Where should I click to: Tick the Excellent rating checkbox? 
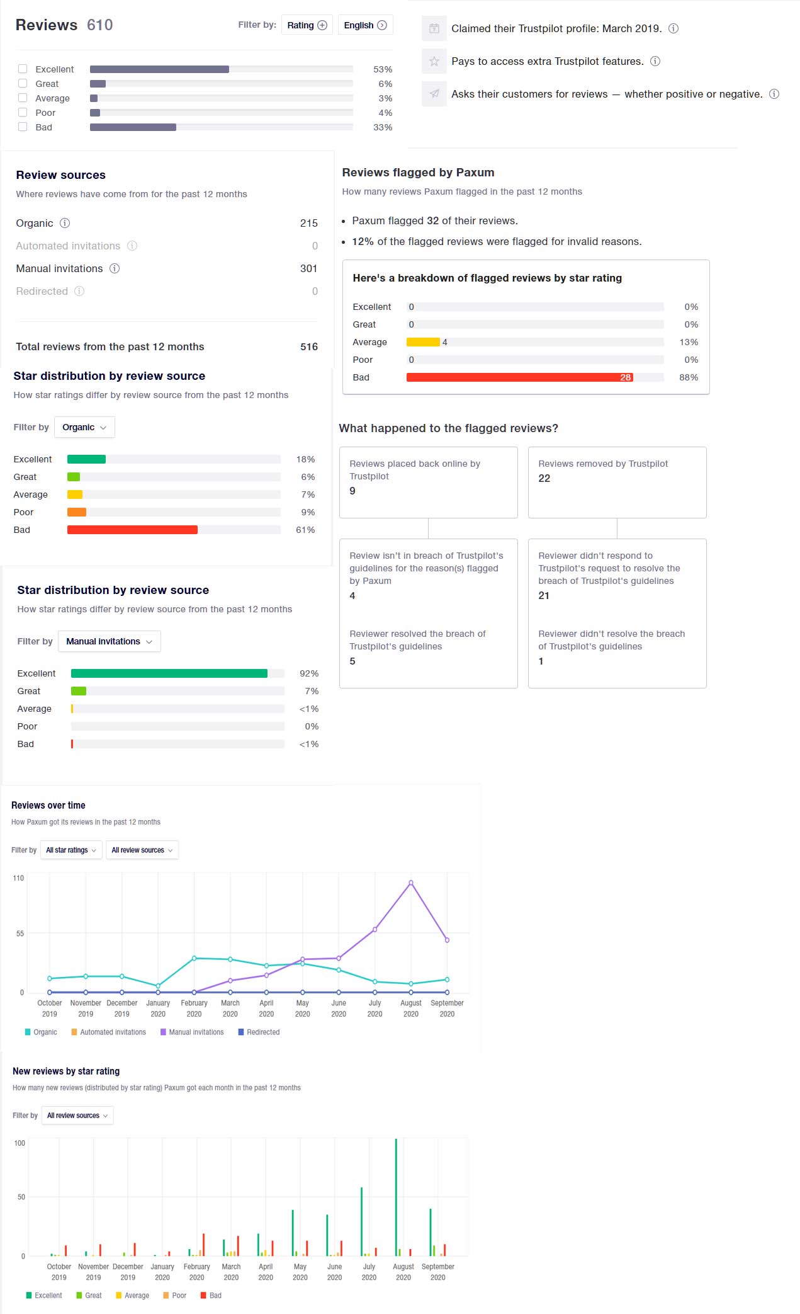tap(23, 69)
